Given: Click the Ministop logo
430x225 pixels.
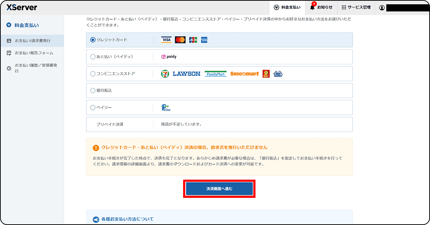Looking at the screenshot, I should [x=278, y=74].
